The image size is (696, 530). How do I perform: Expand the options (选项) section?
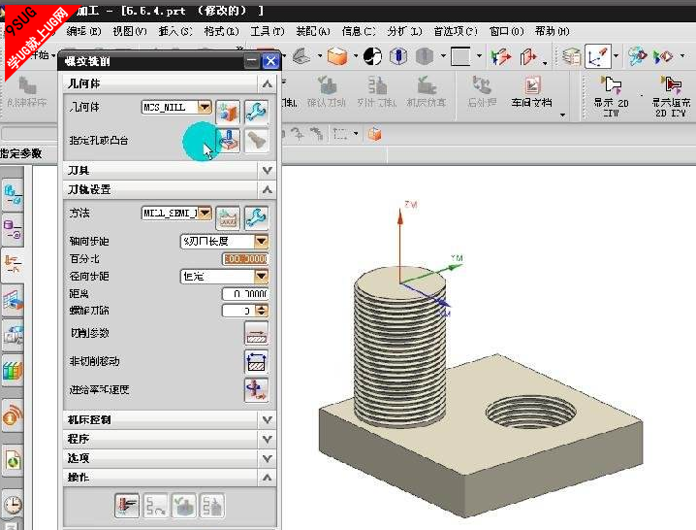pos(267,458)
